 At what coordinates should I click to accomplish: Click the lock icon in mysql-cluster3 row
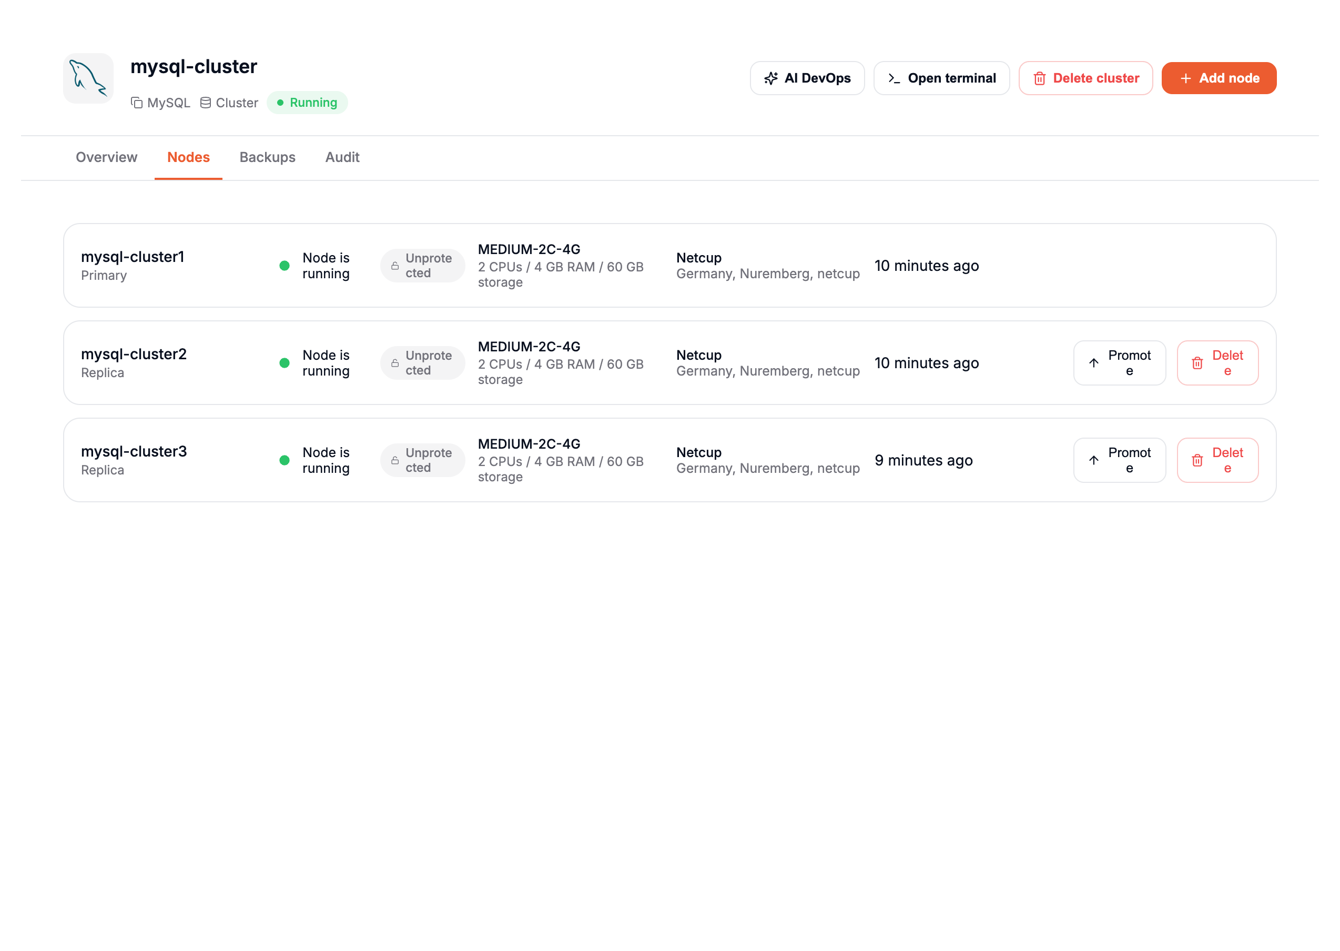(x=394, y=460)
